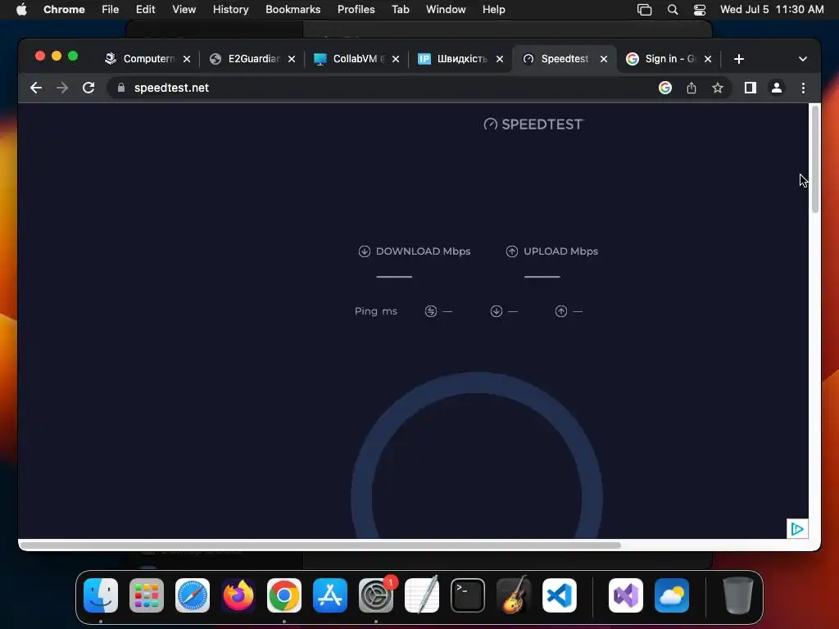Open the File menu
Viewport: 839px width, 629px height.
[111, 10]
